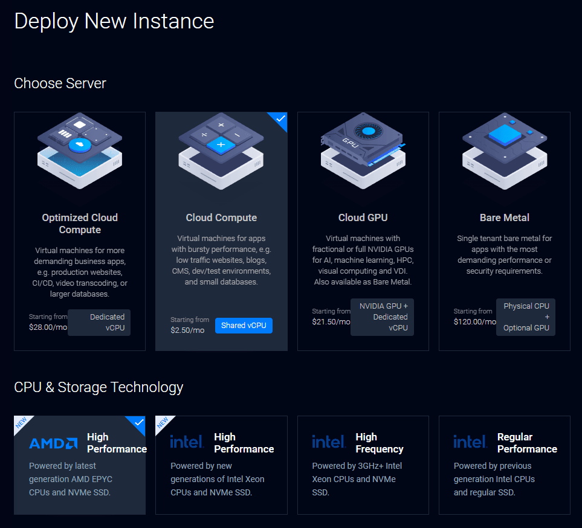Click the Optimized Cloud Compute server illustration
The image size is (582, 528).
80,151
